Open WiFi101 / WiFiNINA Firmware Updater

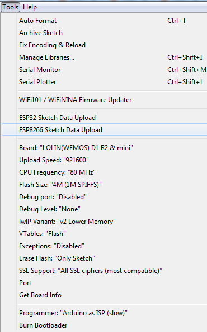(x=104, y=100)
